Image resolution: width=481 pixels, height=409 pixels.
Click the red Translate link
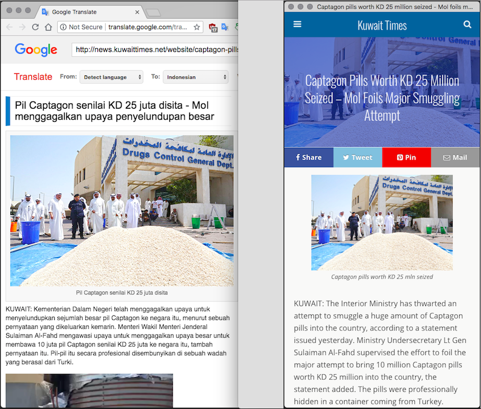[x=33, y=77]
